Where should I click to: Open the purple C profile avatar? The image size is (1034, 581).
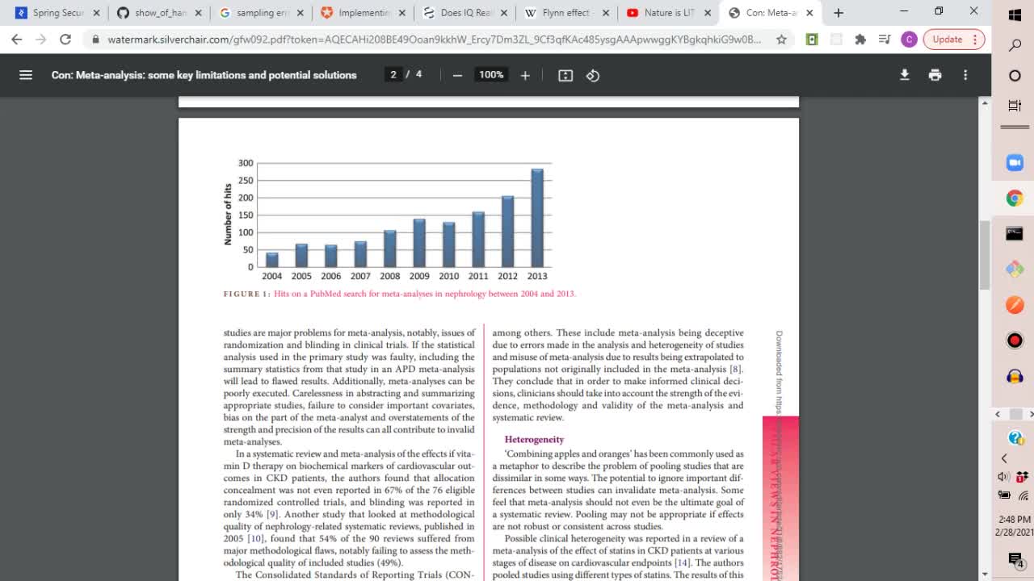pos(909,39)
